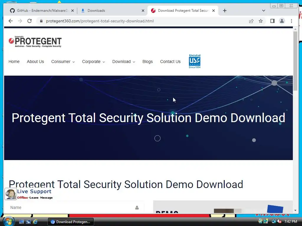Open the browser side panel icon

pyautogui.click(x=272, y=21)
